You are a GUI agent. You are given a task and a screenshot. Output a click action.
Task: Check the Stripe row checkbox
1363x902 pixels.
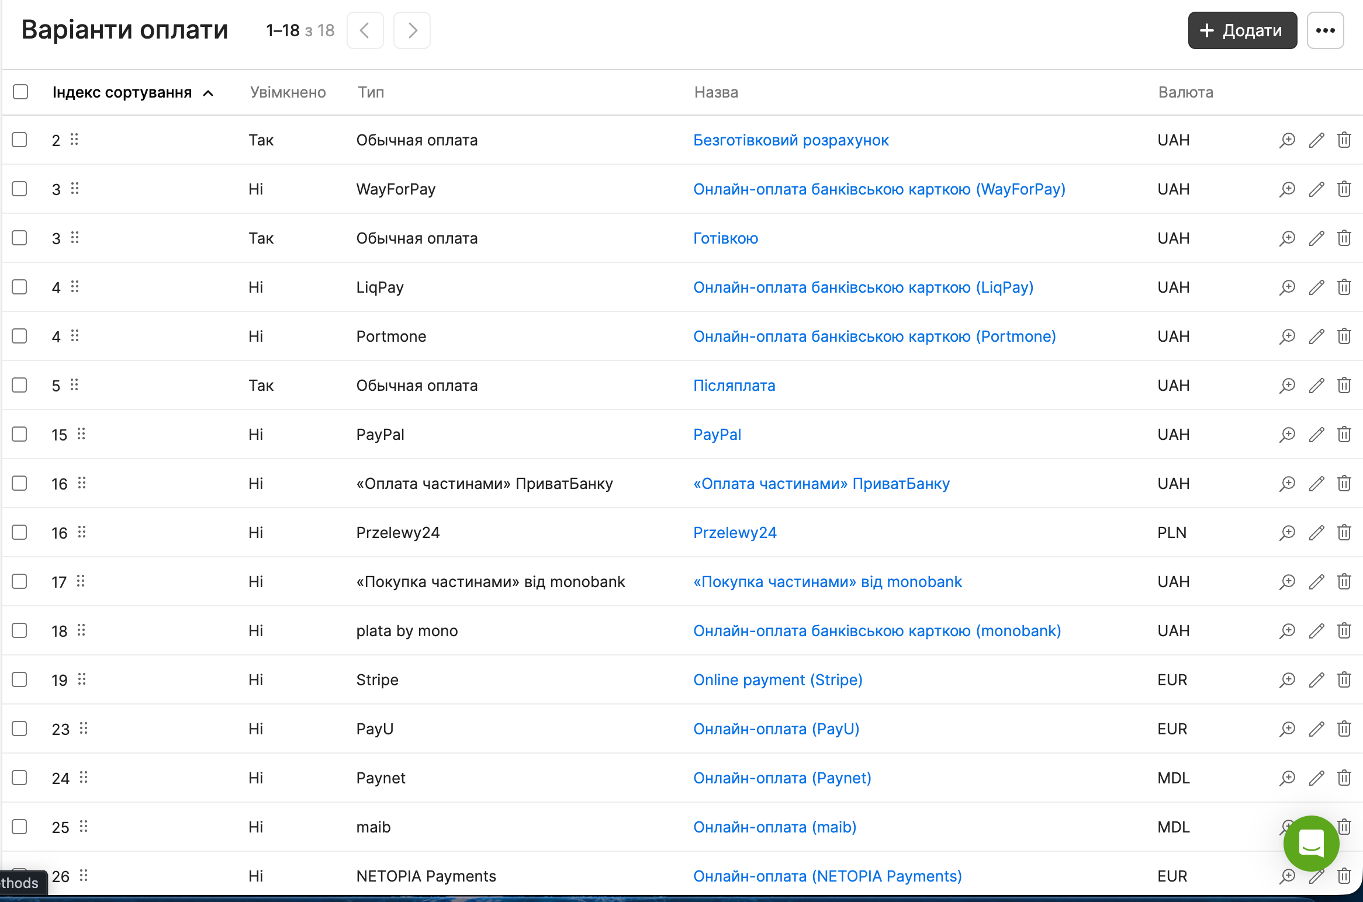click(x=19, y=679)
